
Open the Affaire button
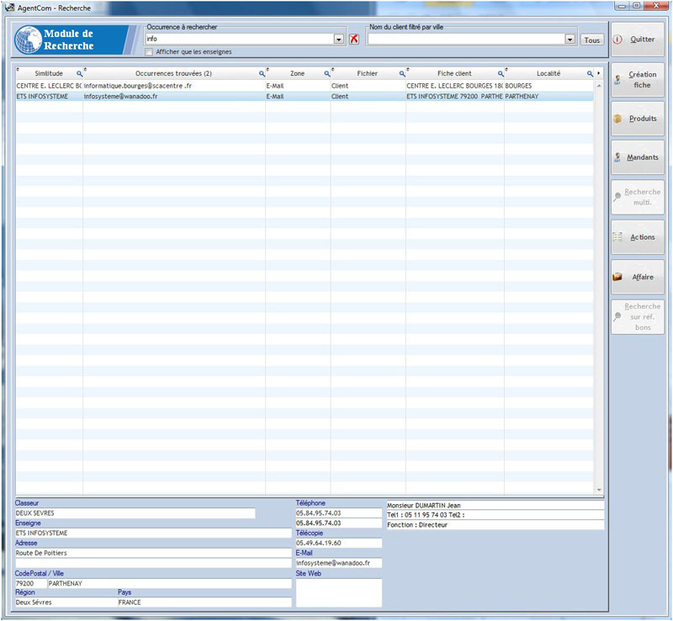pyautogui.click(x=638, y=277)
